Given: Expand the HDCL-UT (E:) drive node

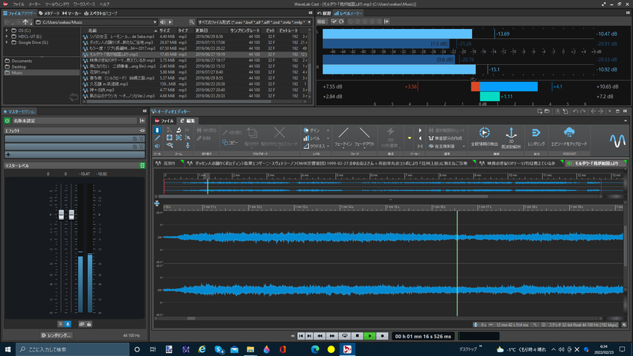Looking at the screenshot, I should [x=7, y=36].
